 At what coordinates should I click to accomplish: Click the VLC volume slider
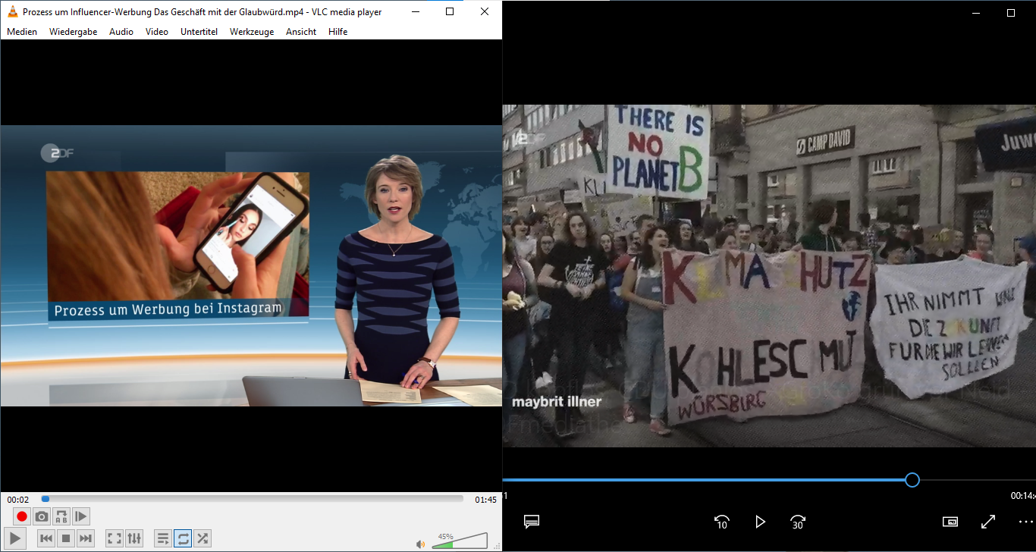[460, 541]
